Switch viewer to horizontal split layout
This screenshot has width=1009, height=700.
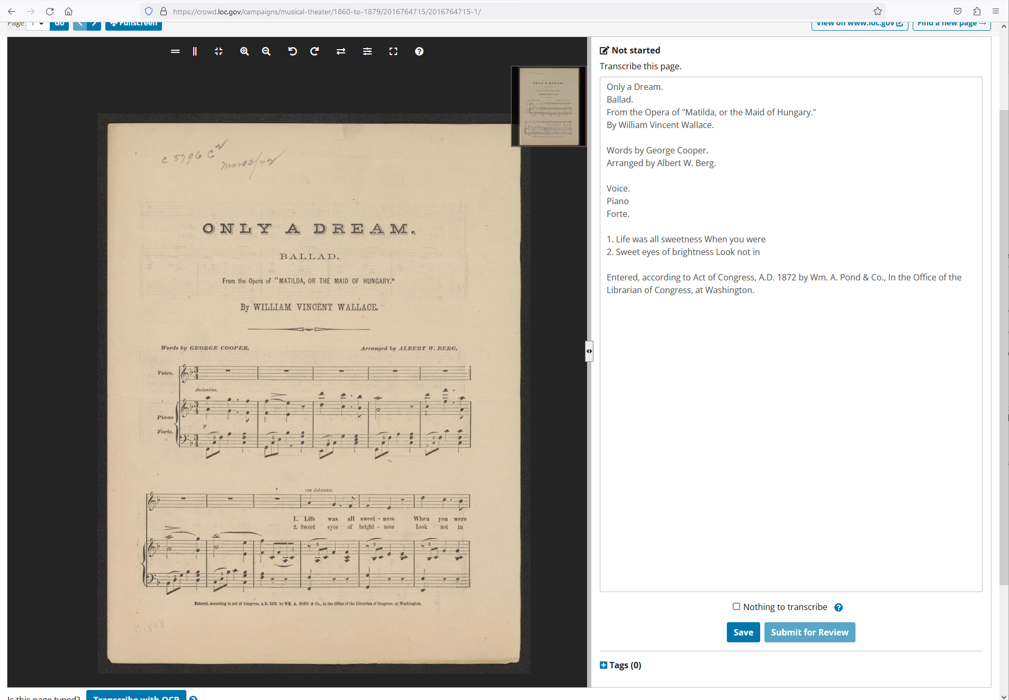pyautogui.click(x=175, y=51)
